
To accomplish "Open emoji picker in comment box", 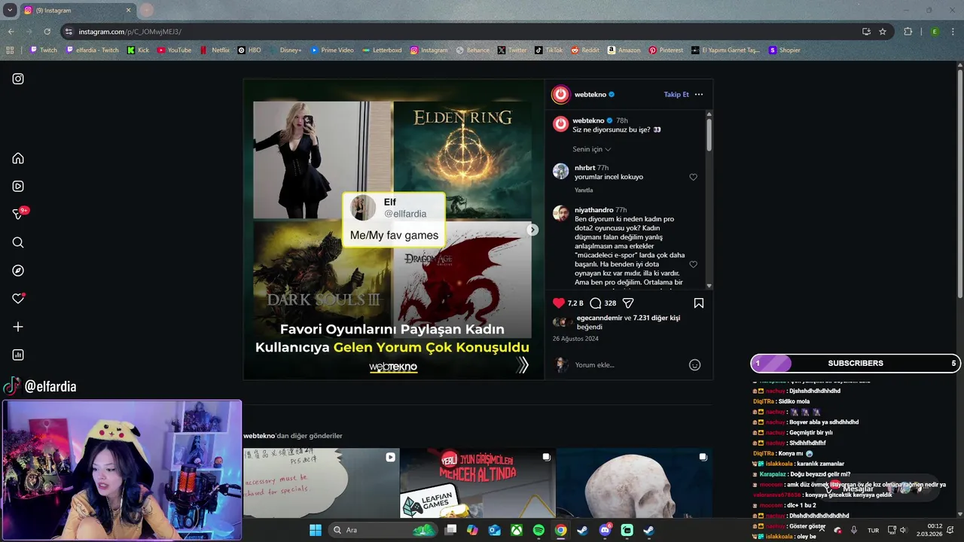I will pyautogui.click(x=695, y=365).
